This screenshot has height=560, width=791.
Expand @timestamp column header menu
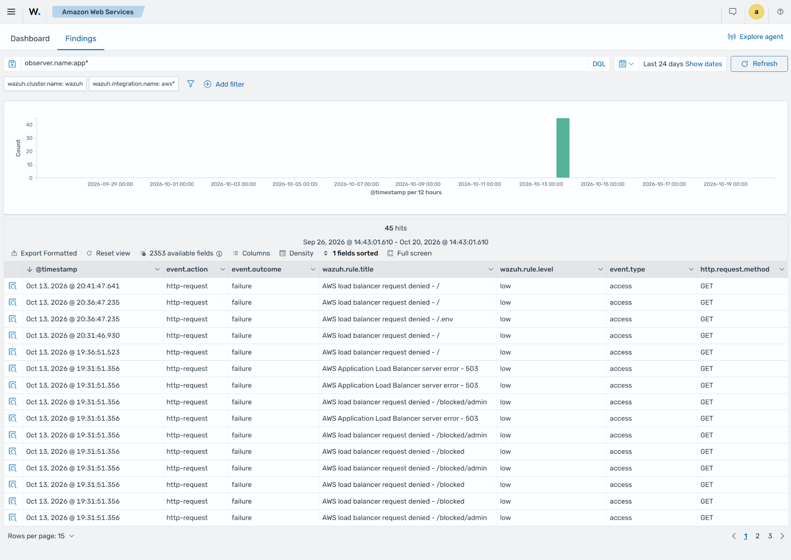pos(157,269)
